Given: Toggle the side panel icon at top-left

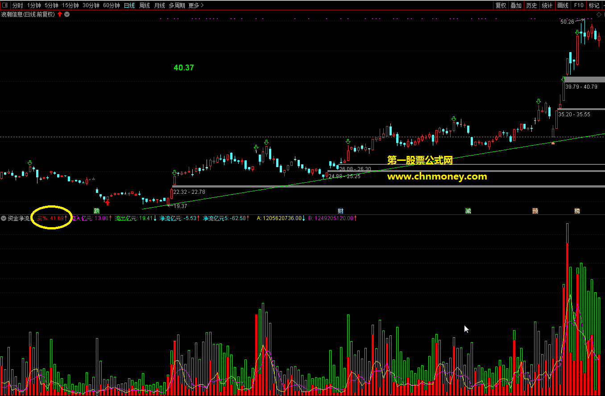Looking at the screenshot, I should (5, 5).
